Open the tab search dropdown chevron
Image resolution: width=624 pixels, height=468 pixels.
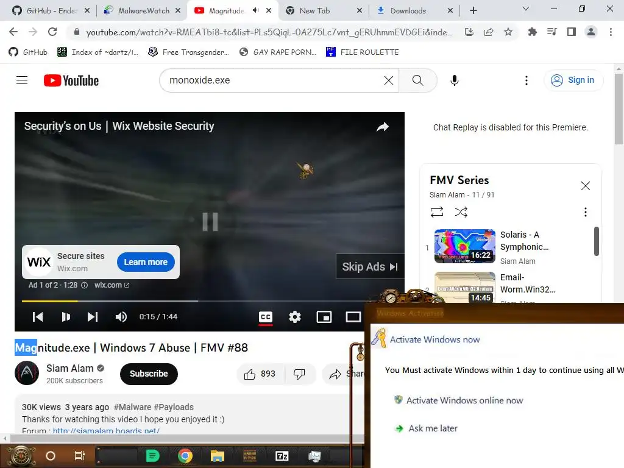click(526, 9)
